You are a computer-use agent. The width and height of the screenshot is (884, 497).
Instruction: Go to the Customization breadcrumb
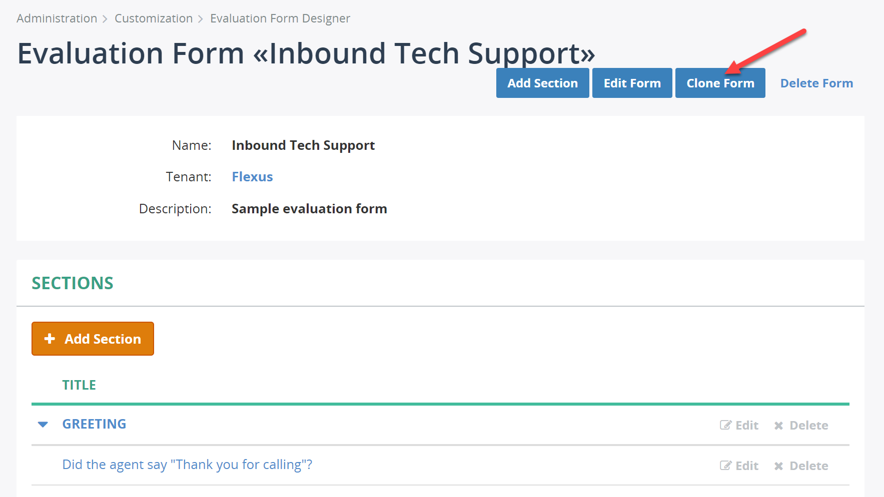[x=154, y=18]
